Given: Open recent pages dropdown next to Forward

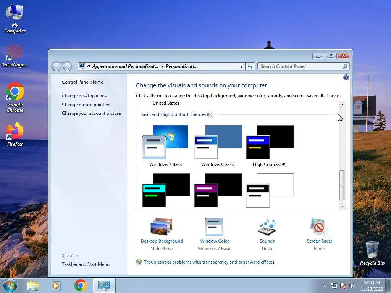Looking at the screenshot, I should [x=74, y=66].
